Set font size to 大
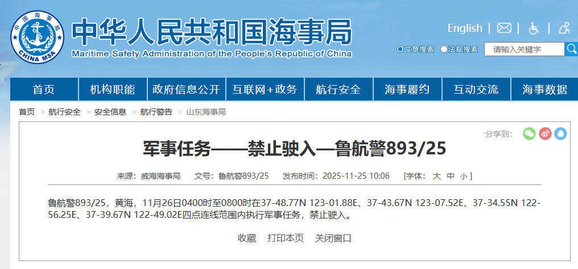The width and height of the screenshot is (578, 269). [x=436, y=176]
